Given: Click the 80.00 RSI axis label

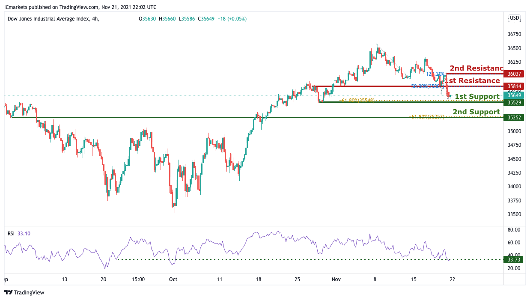Looking at the screenshot, I should point(514,230).
